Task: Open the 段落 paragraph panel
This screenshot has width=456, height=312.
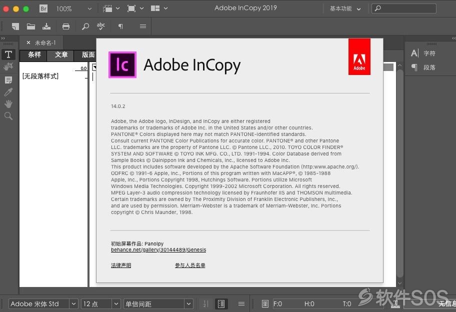Action: pos(423,67)
